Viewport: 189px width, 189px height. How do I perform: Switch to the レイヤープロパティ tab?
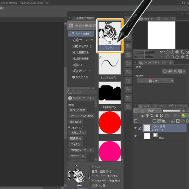[x=149, y=62]
